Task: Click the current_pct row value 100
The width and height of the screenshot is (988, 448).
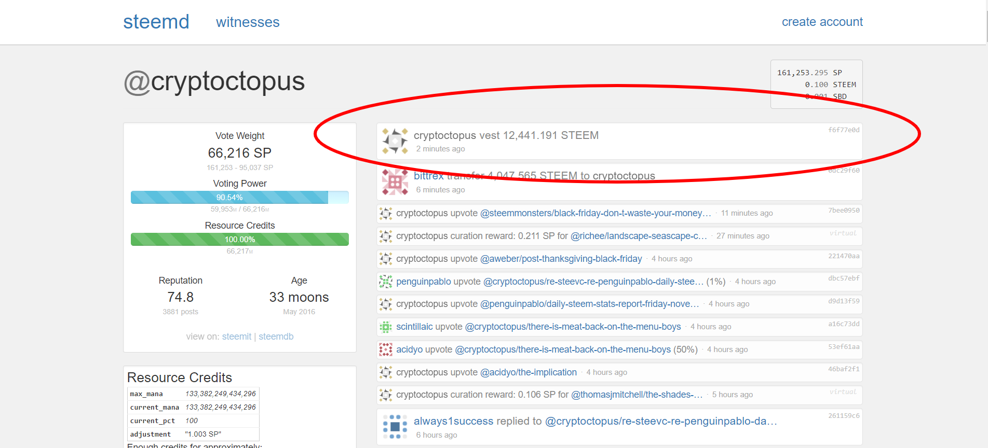Action: (x=192, y=421)
